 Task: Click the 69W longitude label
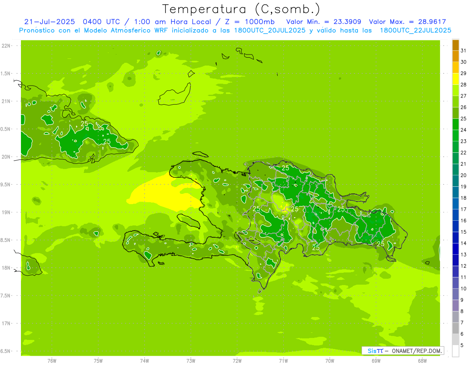point(376,360)
